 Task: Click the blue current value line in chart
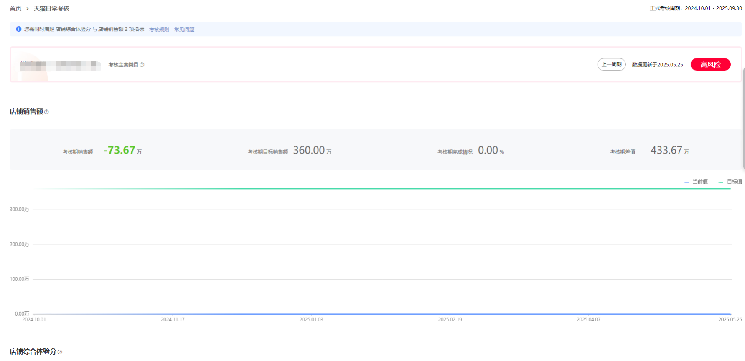[x=376, y=314]
